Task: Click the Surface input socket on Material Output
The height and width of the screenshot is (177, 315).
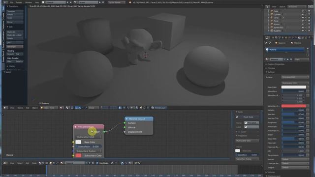Action: click(x=125, y=123)
